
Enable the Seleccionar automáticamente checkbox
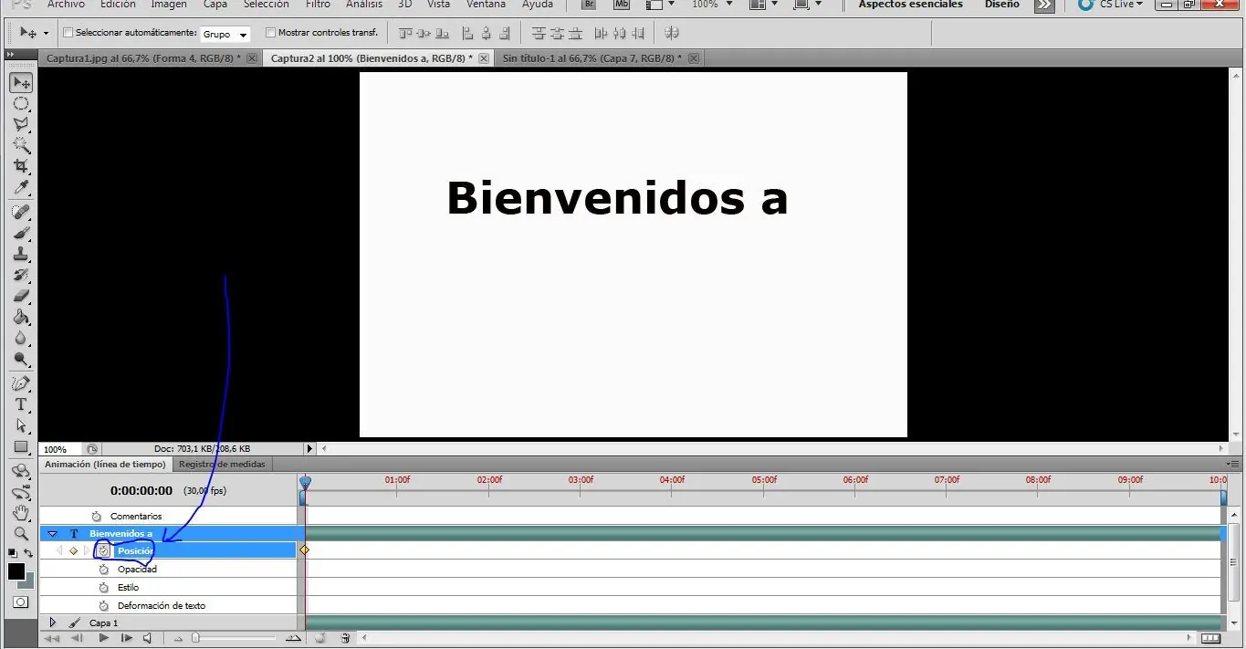click(x=68, y=33)
